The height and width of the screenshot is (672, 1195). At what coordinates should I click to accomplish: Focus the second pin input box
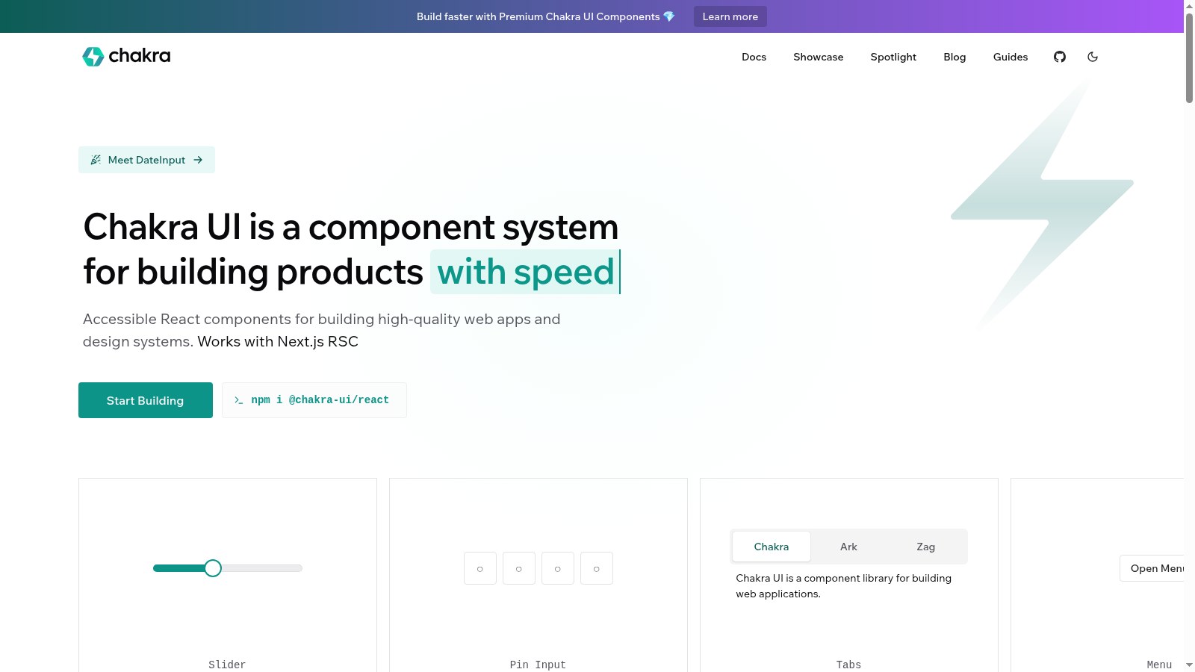point(519,568)
